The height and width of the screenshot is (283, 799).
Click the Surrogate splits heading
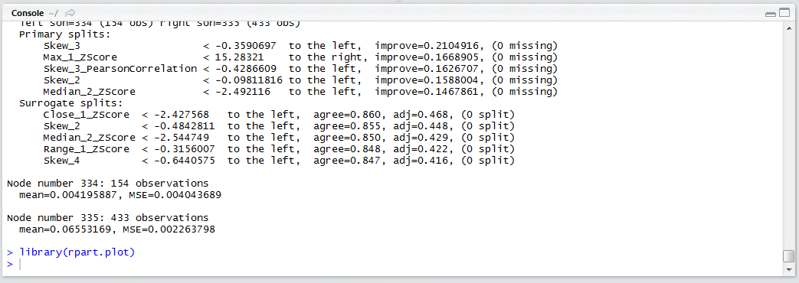coord(67,102)
